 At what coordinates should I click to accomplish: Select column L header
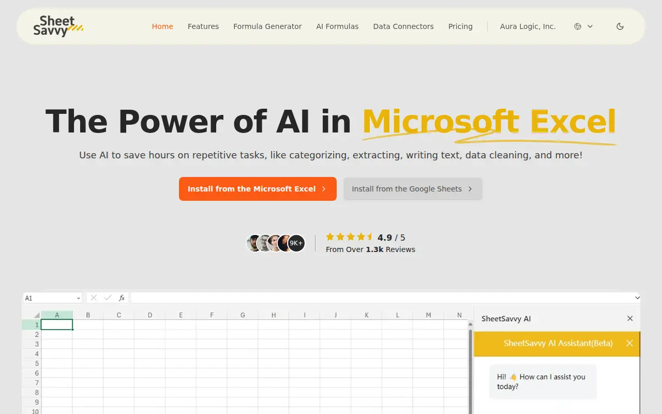[x=398, y=315]
